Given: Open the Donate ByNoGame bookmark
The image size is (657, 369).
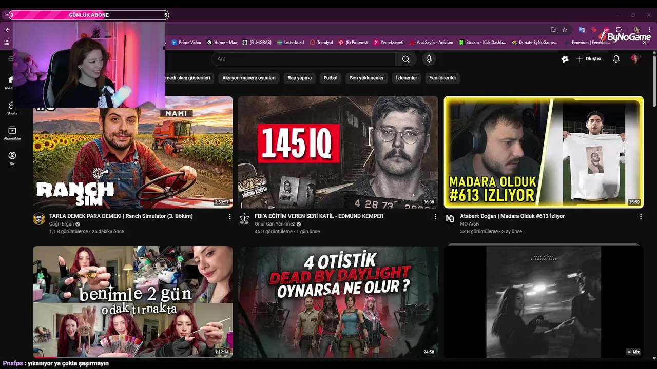Looking at the screenshot, I should [x=534, y=43].
